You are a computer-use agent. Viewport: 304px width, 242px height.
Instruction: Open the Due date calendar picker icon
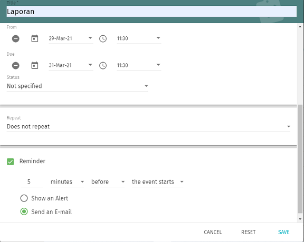pyautogui.click(x=35, y=65)
